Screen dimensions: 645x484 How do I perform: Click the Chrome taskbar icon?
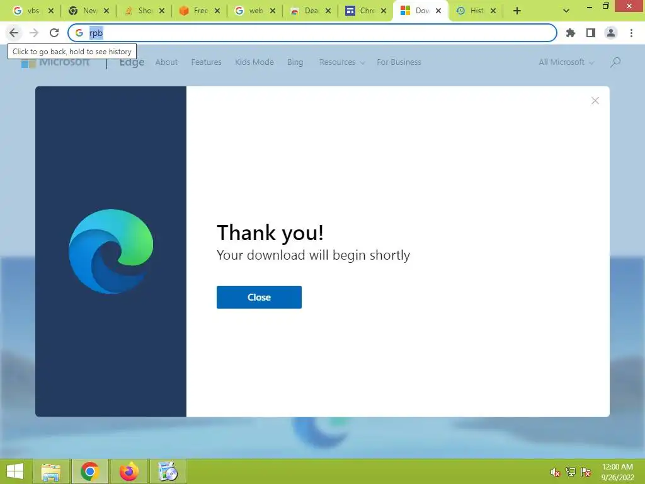(x=89, y=471)
